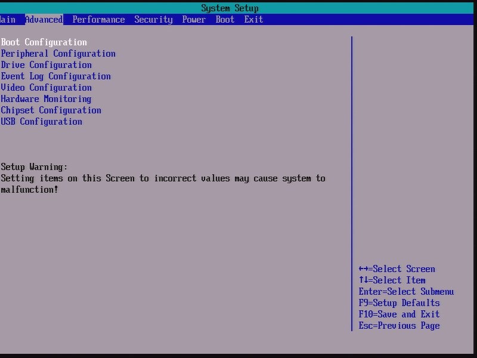477x358 pixels.
Task: Switch to the Main tab
Action: click(x=7, y=19)
